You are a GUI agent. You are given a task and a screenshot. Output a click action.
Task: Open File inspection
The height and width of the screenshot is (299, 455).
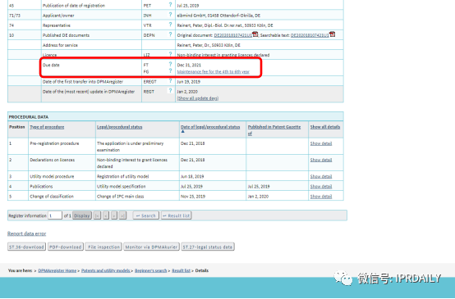(x=103, y=247)
